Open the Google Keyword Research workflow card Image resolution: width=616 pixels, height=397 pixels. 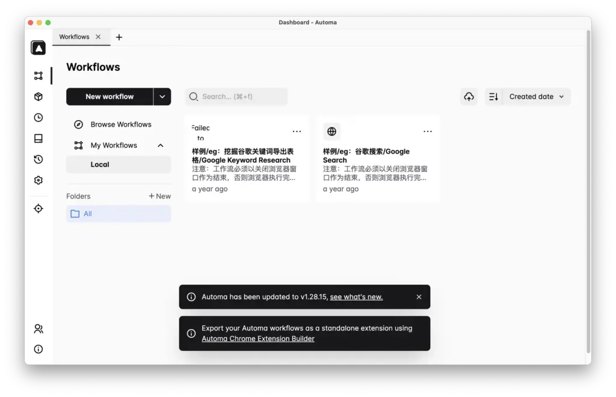pos(247,159)
